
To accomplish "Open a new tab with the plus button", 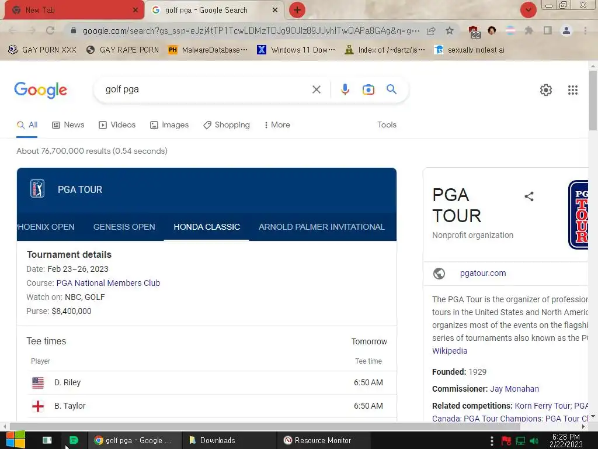I will pyautogui.click(x=297, y=10).
